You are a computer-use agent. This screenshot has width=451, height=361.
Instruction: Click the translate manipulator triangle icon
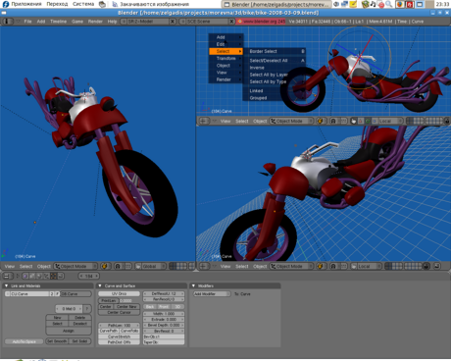[361, 121]
